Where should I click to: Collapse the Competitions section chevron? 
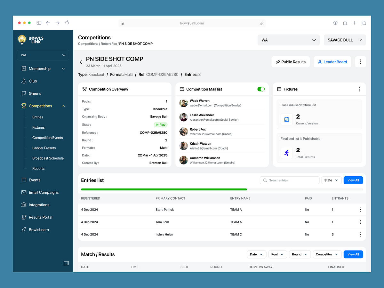click(x=63, y=106)
